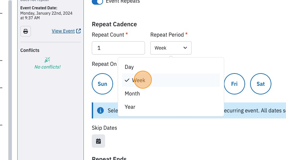Click the Repeat Period chevron arrow
Viewport: 286px width, 160px height.
click(x=185, y=48)
